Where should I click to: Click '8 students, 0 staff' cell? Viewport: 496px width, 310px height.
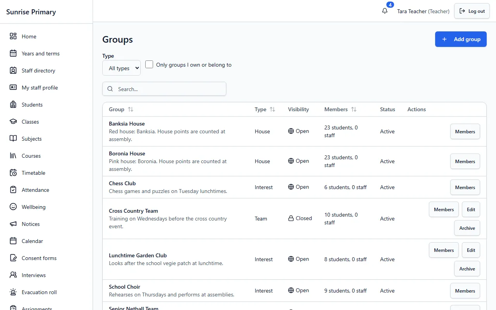pyautogui.click(x=345, y=259)
